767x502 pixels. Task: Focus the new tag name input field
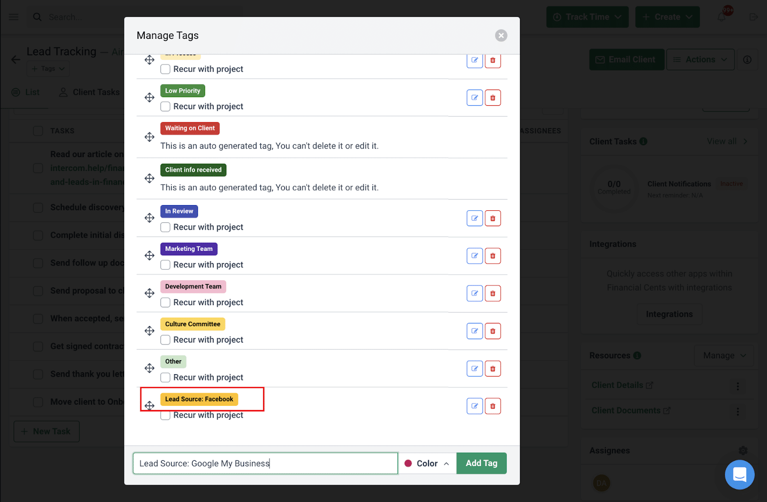(x=265, y=463)
